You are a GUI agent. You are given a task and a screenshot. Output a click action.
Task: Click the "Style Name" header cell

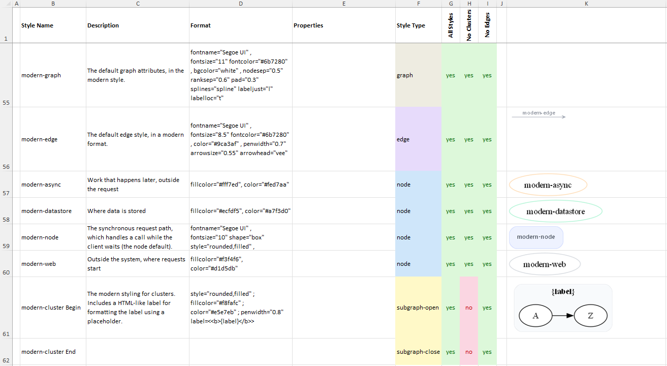point(53,25)
